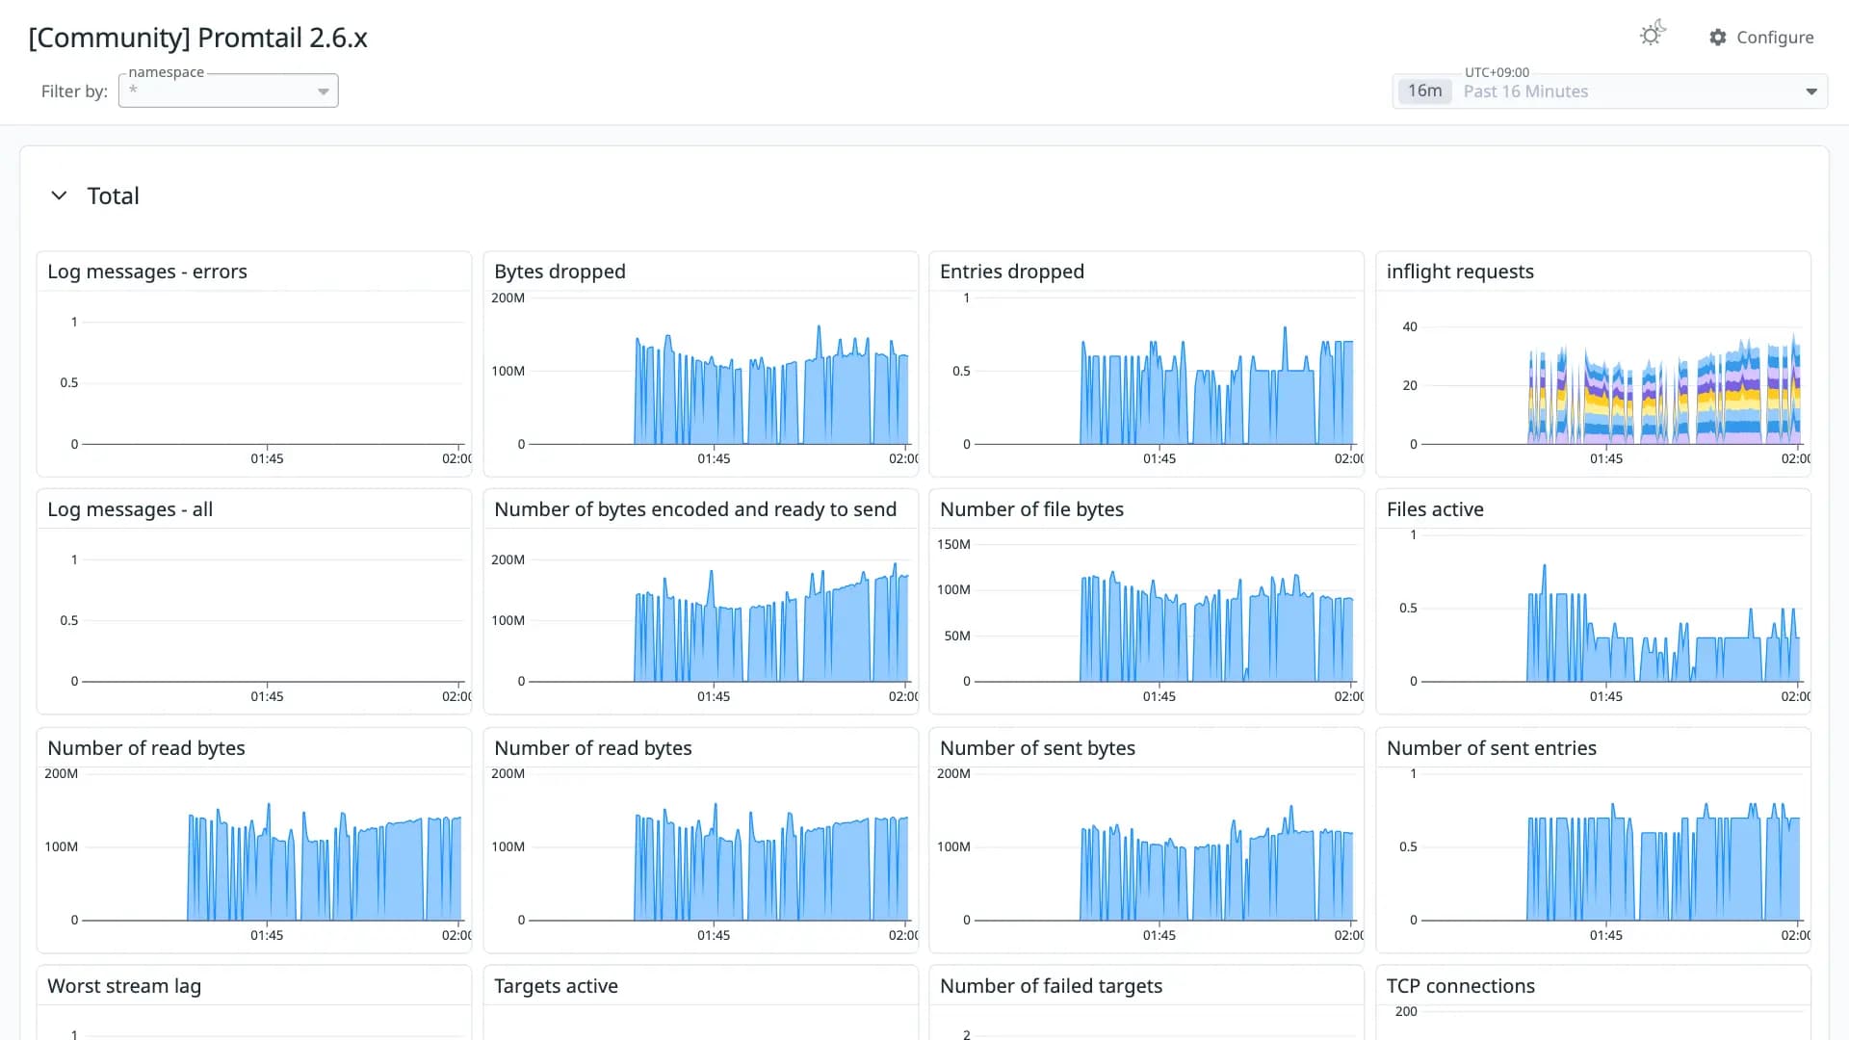Screen dimensions: 1849x1040
Task: Select the TCP connections widget title
Action: (x=1461, y=986)
